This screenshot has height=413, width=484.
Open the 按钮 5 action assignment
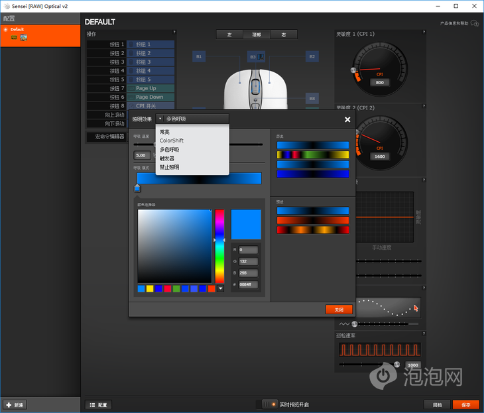[x=151, y=80]
